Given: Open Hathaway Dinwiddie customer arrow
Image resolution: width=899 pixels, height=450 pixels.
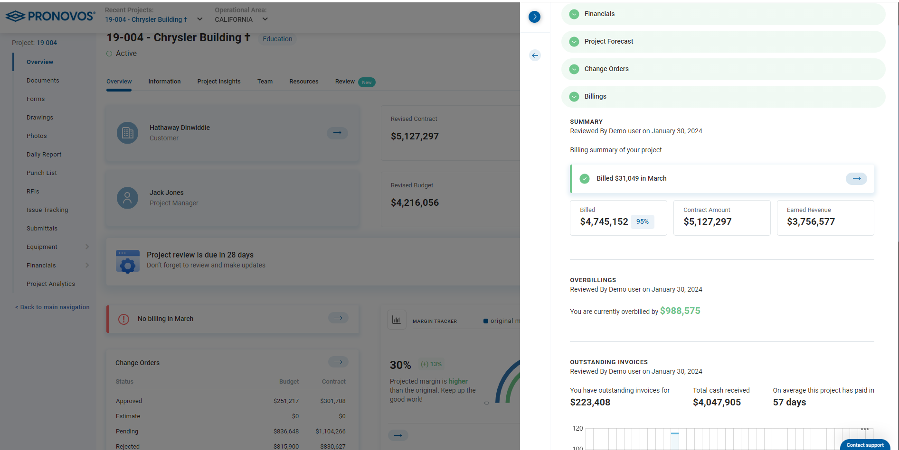Looking at the screenshot, I should [337, 133].
